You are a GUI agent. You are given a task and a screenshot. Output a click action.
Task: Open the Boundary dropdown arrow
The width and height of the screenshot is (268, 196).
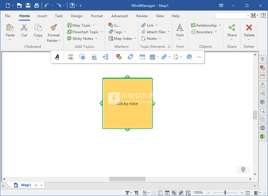(x=216, y=32)
